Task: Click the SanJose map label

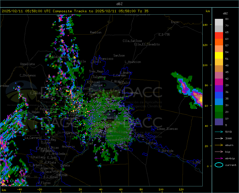Action: point(119,55)
